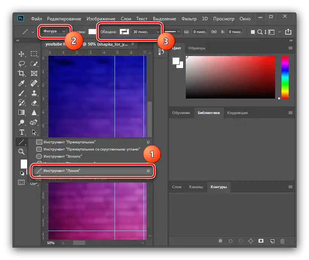Viewport: 309px width, 260px height.
Task: Click the rainbow hue slider strip
Action: click(285, 77)
